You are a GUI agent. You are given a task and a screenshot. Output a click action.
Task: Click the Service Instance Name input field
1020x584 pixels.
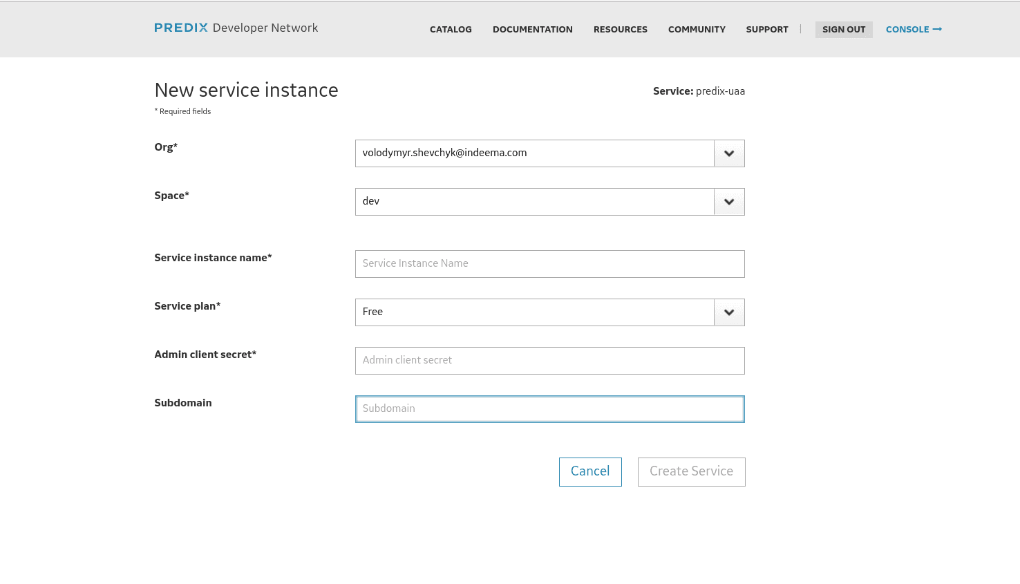(549, 263)
